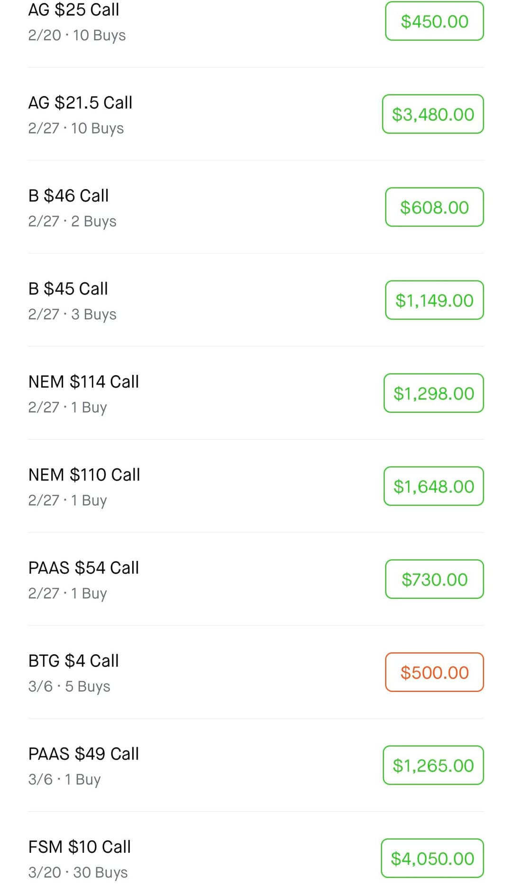Tap the $1,265.00 value button
This screenshot has height=895, width=512.
coord(433,765)
